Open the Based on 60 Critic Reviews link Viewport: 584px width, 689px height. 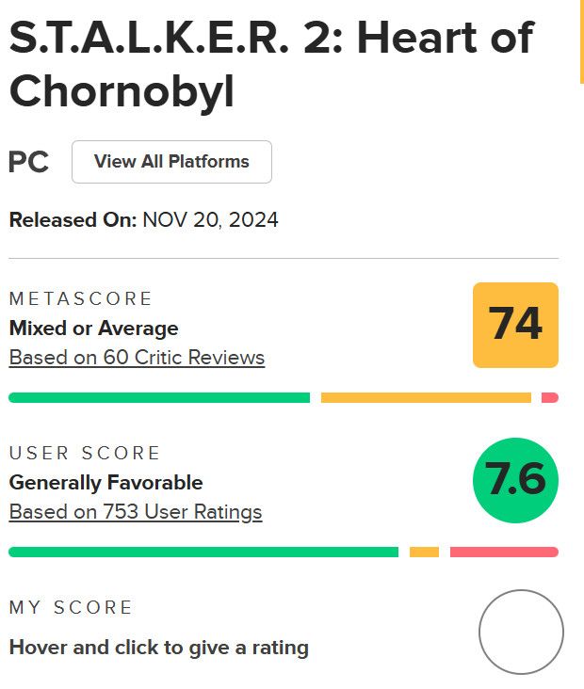137,358
